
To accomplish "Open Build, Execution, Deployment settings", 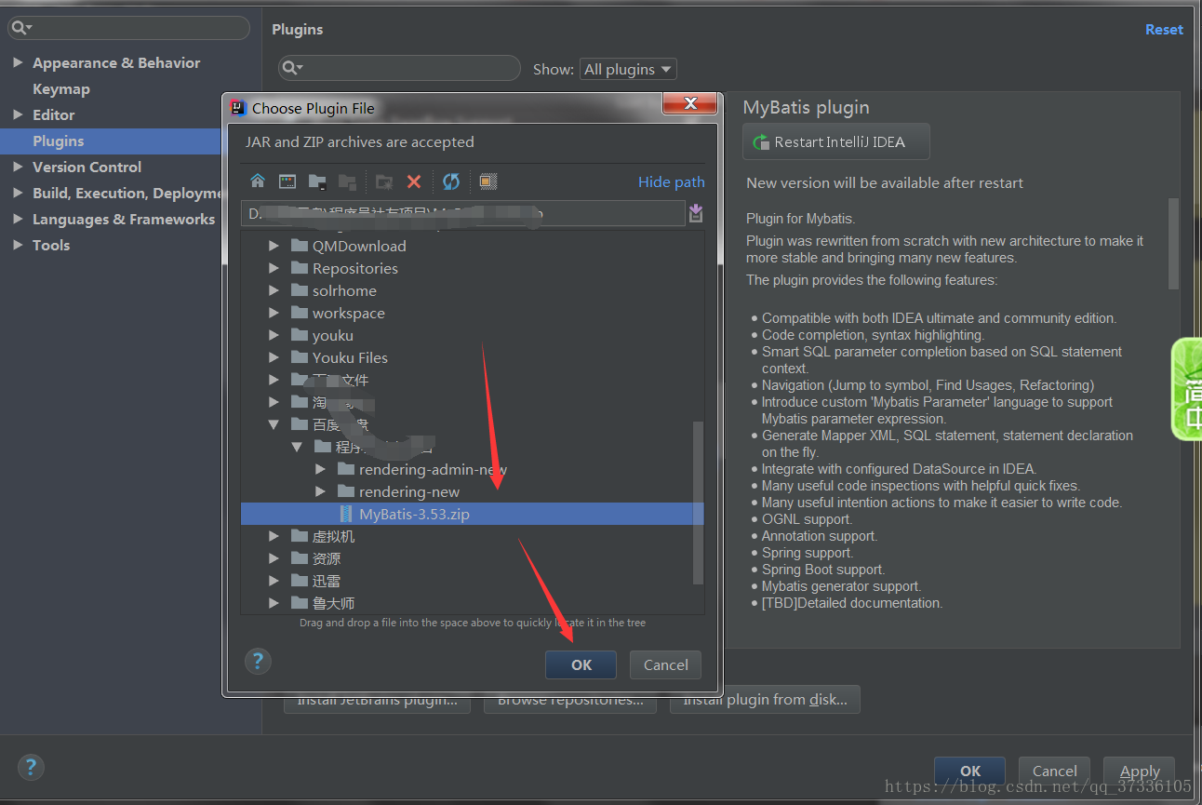I will point(127,193).
